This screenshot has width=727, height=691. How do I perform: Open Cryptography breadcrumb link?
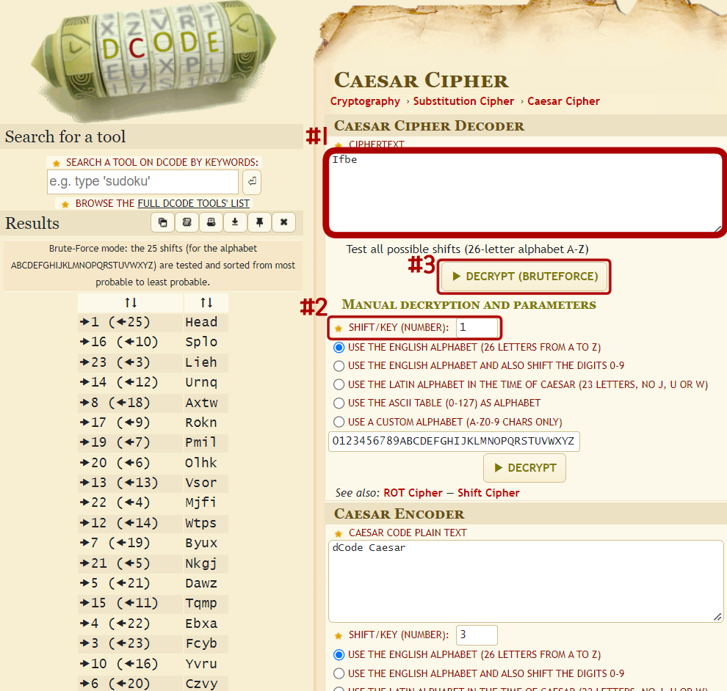(365, 101)
